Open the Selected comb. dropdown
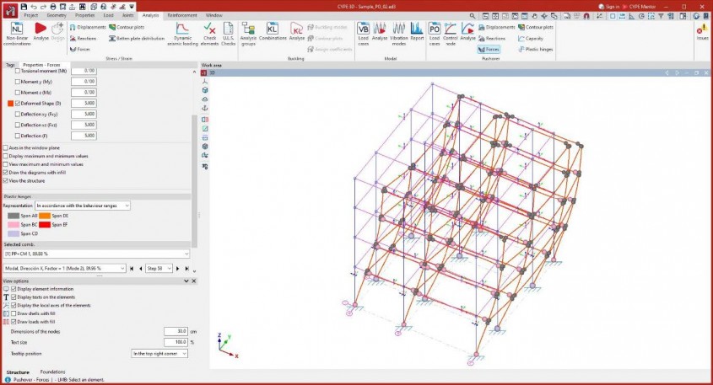 point(96,254)
